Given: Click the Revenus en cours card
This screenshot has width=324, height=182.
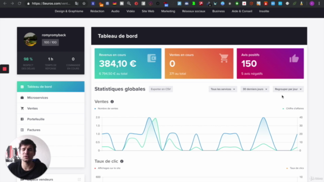Looking at the screenshot, I should click(128, 63).
